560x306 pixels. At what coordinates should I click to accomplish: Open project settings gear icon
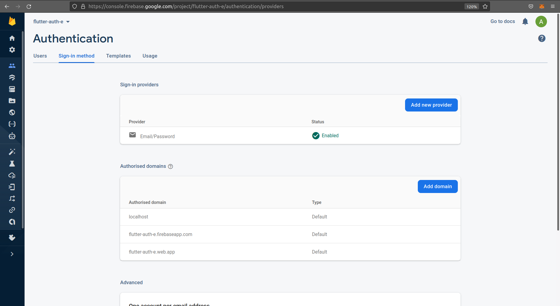tap(12, 50)
